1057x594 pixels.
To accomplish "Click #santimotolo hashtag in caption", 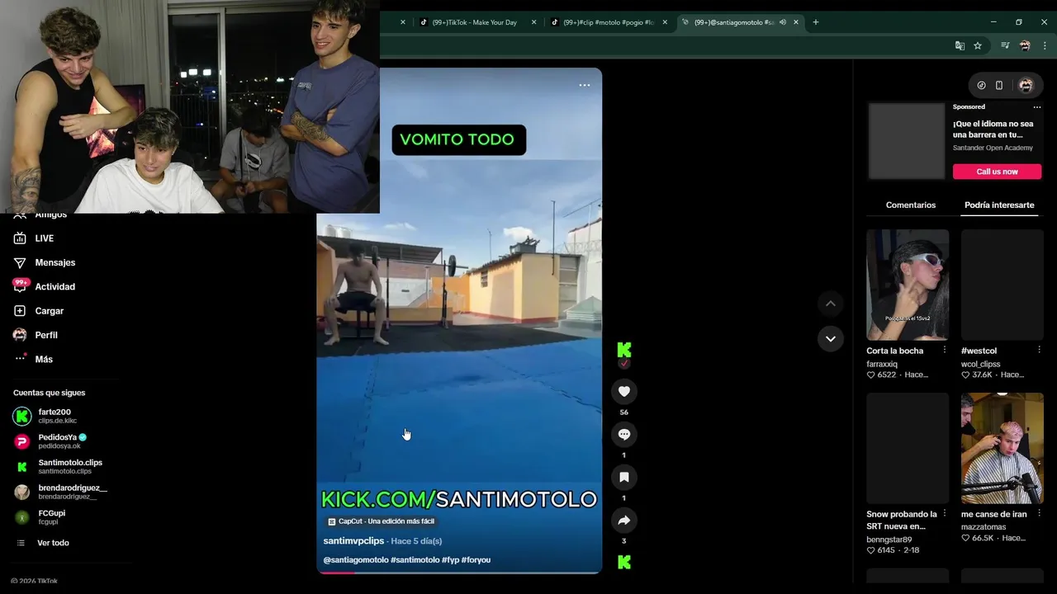I will coord(415,560).
